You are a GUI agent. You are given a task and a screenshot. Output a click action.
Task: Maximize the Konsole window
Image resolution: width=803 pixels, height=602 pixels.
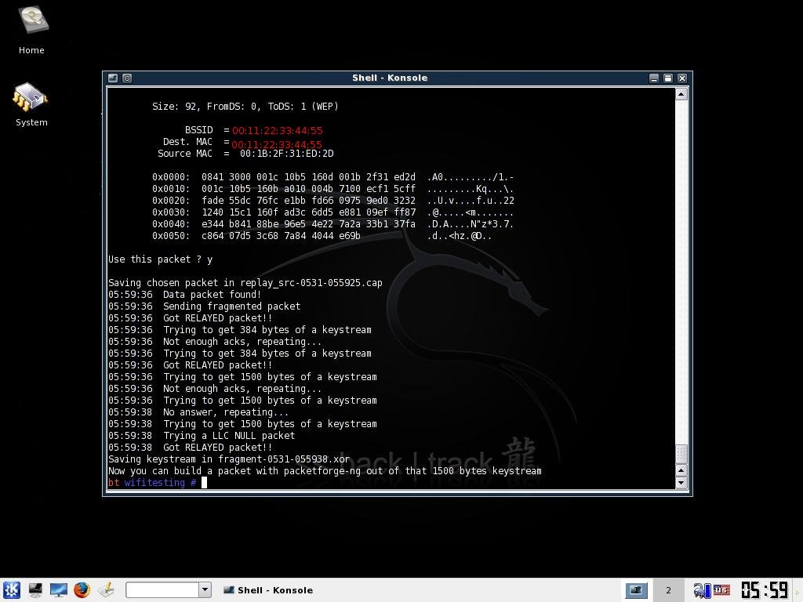tap(668, 78)
